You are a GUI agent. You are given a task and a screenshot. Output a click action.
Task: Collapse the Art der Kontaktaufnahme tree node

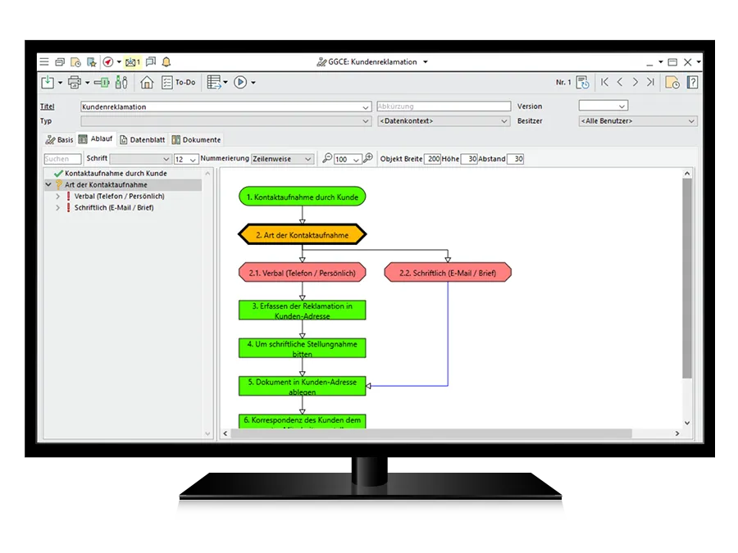pos(48,185)
